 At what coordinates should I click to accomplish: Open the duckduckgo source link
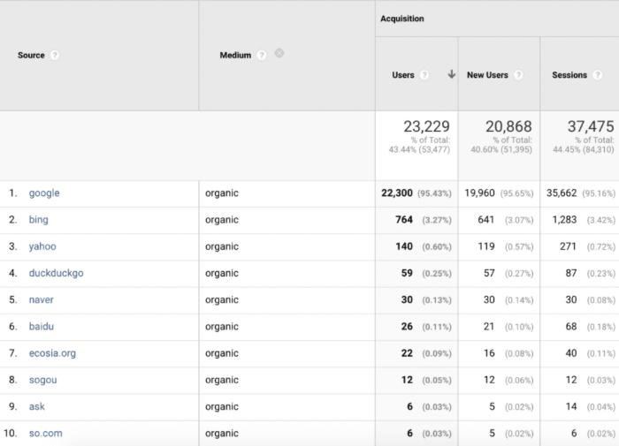tap(56, 273)
